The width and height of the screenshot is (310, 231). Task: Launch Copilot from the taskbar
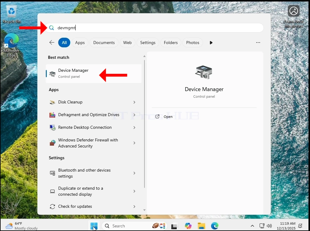point(188,226)
